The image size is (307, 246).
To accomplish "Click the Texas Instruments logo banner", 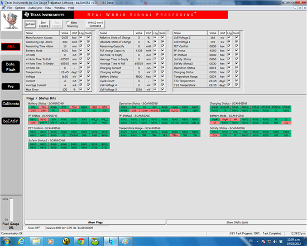I will 48,15.
